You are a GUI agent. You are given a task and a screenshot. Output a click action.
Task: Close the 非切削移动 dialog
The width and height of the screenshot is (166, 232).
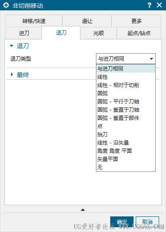160,5
